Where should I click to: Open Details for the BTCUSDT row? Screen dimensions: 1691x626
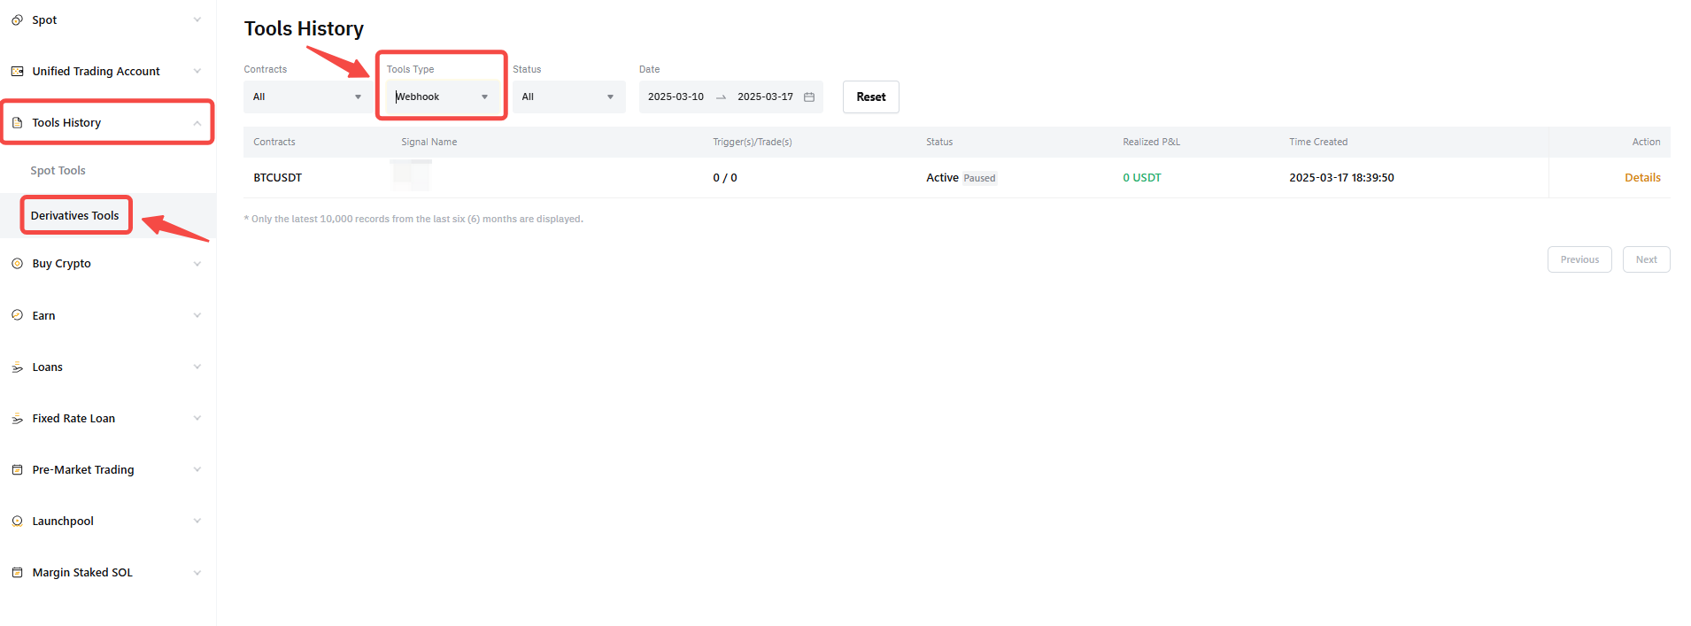click(x=1641, y=178)
